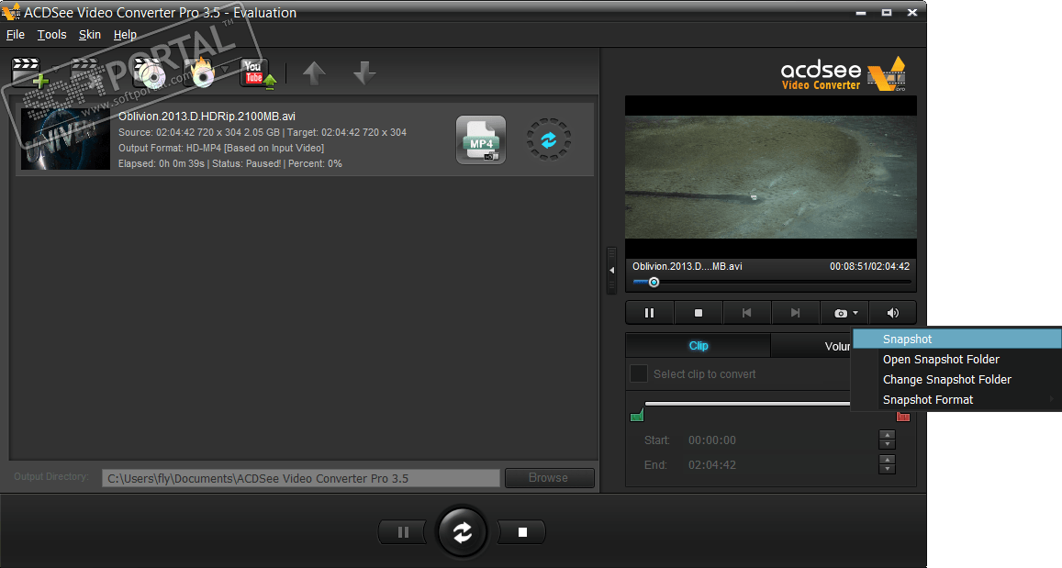Image resolution: width=1062 pixels, height=568 pixels.
Task: Open the Tools menu
Action: click(x=51, y=35)
